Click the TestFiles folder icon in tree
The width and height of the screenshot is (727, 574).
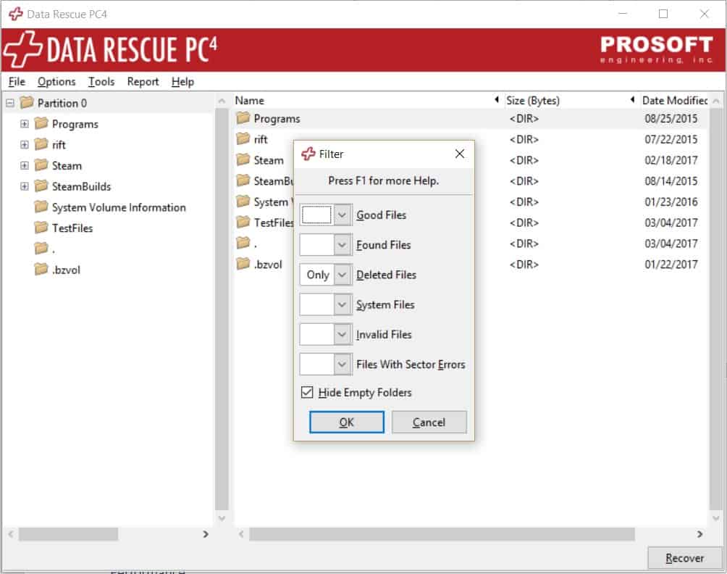tap(41, 228)
